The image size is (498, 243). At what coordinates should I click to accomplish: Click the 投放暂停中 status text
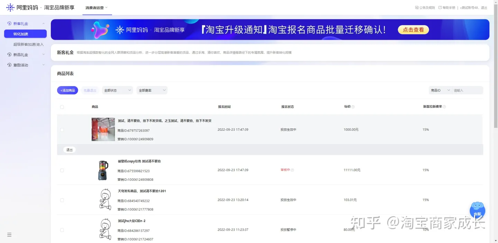pos(288,230)
